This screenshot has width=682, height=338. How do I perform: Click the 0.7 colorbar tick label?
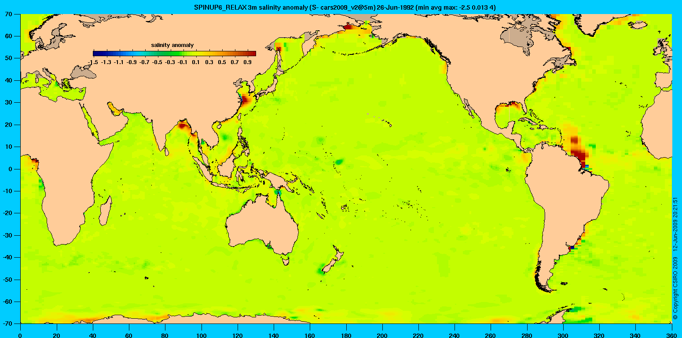[235, 63]
